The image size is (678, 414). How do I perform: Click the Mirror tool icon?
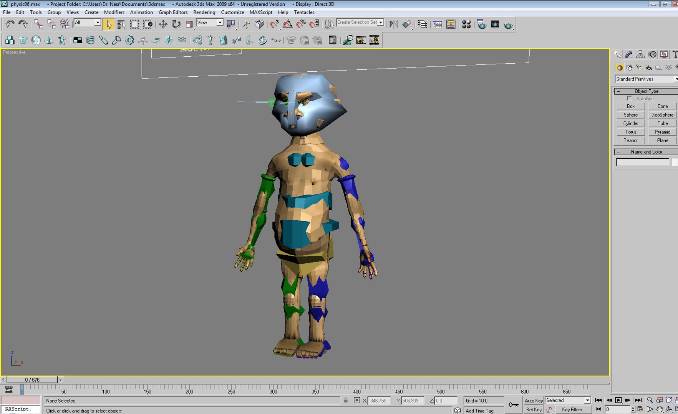(x=394, y=25)
